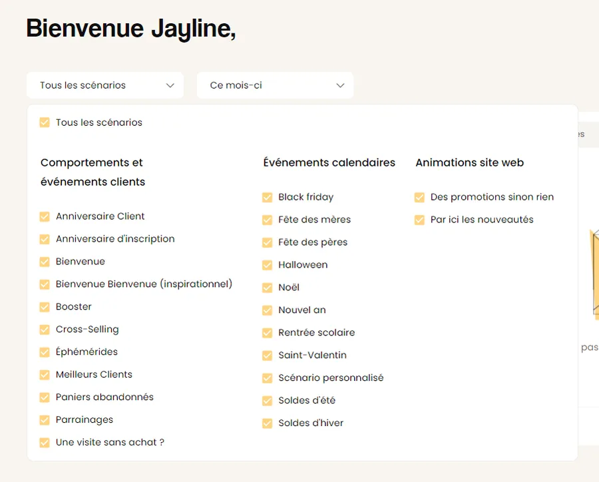Uncheck "Scénario personnalisé"
599x482 pixels.
point(266,377)
